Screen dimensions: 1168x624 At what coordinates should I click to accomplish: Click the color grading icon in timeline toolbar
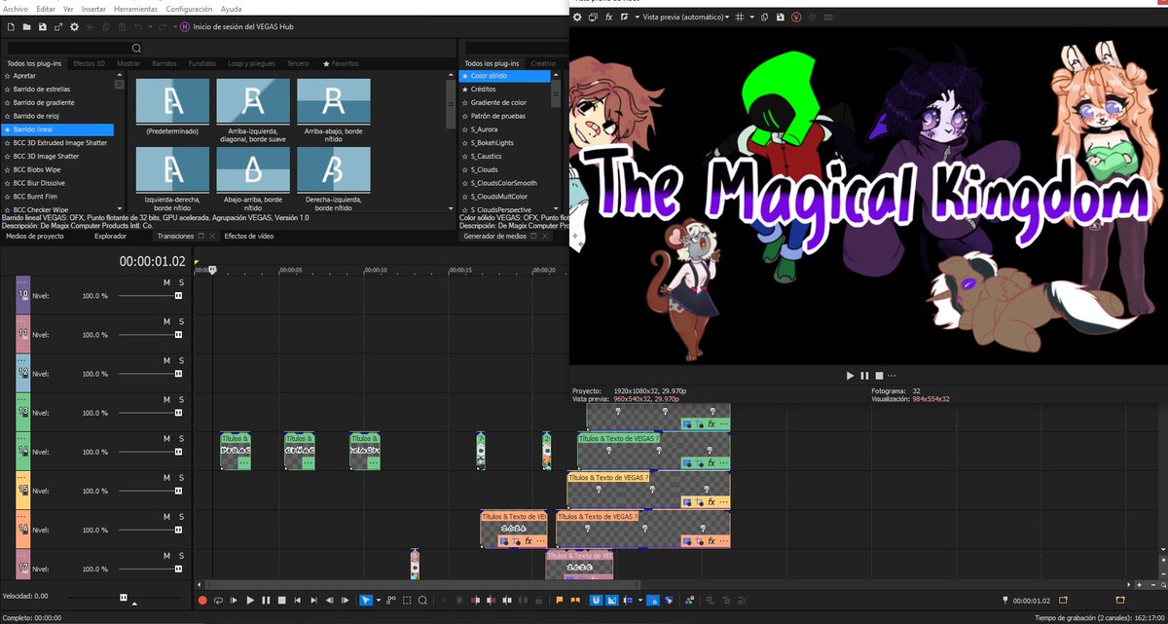point(690,601)
